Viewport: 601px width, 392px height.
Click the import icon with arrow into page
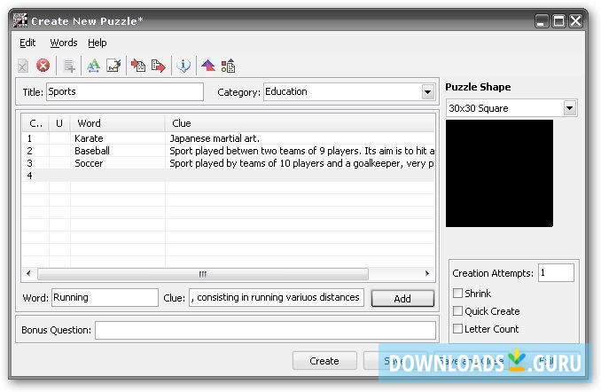[x=138, y=66]
